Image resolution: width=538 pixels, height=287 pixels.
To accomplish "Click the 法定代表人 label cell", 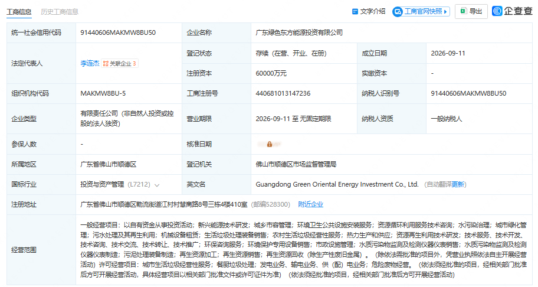I will (x=41, y=63).
